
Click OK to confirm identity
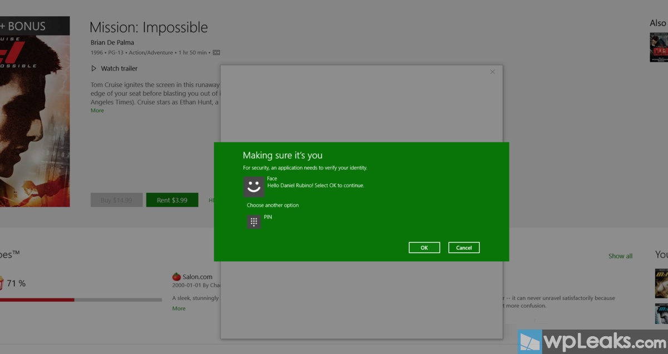click(x=424, y=248)
